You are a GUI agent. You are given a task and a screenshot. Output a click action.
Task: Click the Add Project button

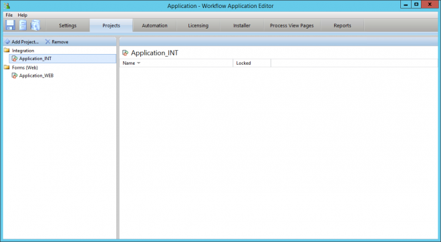[x=22, y=41]
